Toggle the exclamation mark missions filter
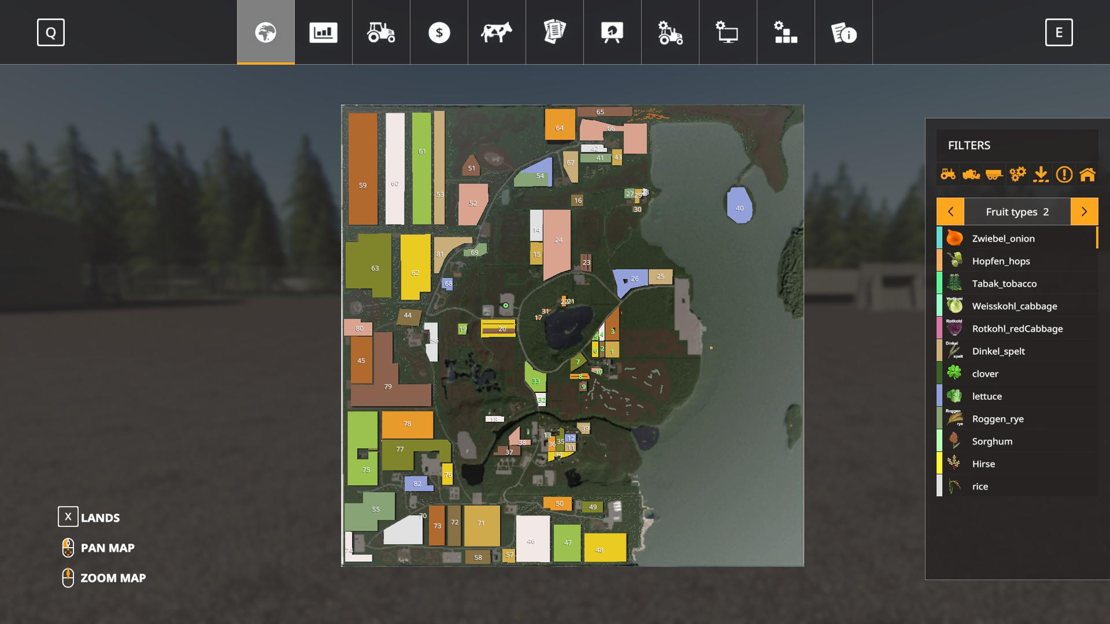Screen dimensions: 1110x624 click(x=1064, y=174)
